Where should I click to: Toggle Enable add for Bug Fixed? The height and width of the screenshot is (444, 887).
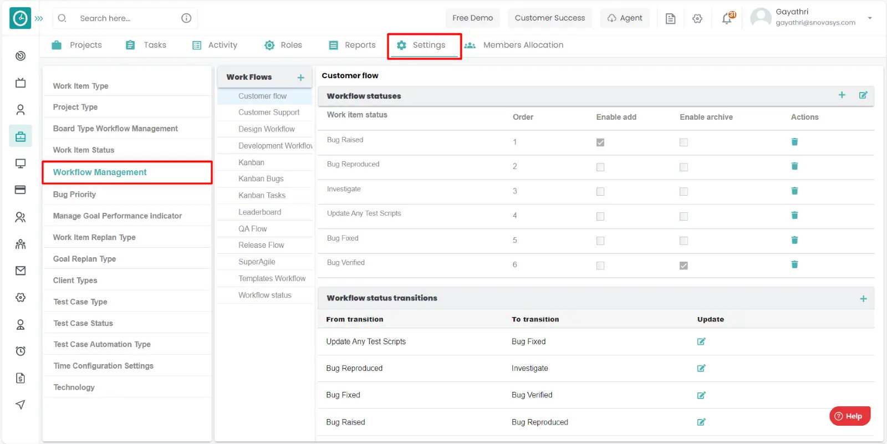pos(600,241)
